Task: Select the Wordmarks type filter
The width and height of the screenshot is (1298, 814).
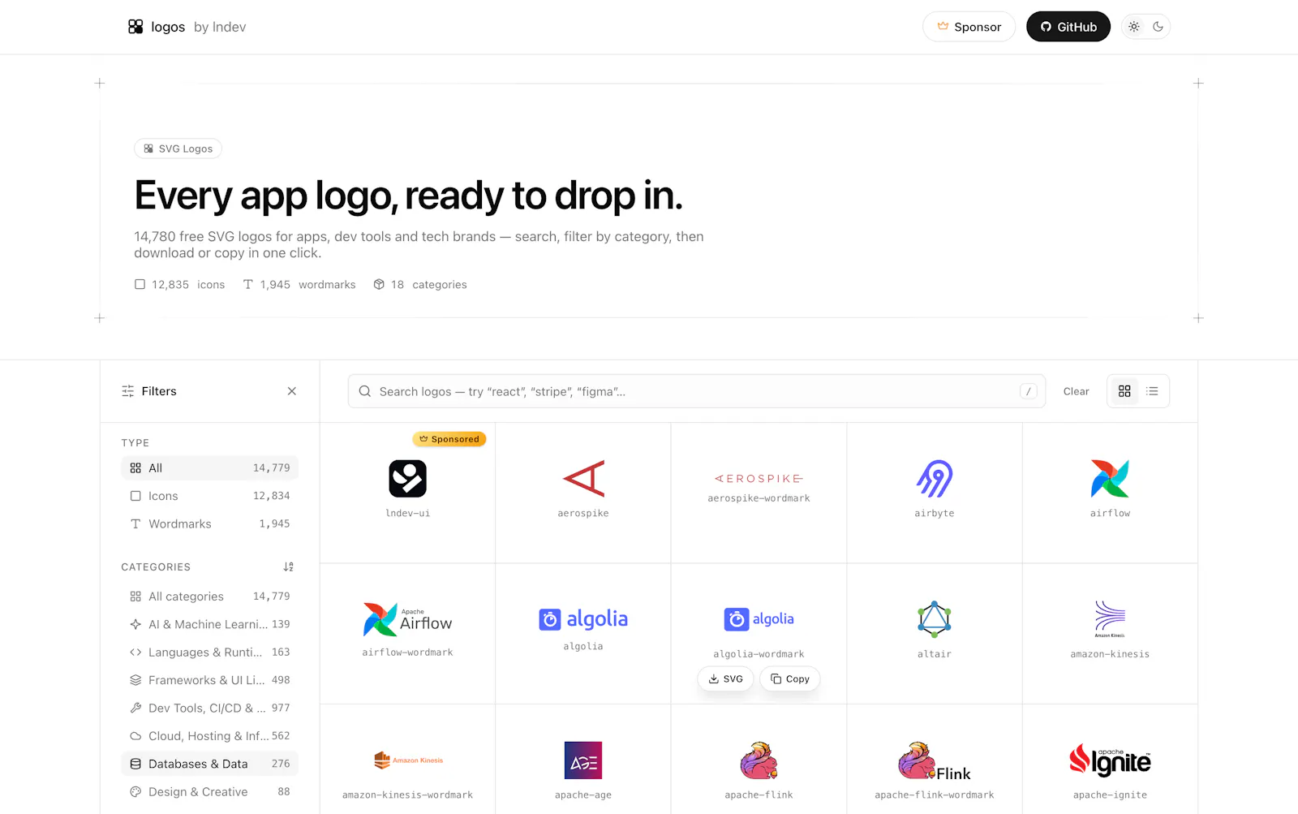Action: [210, 524]
